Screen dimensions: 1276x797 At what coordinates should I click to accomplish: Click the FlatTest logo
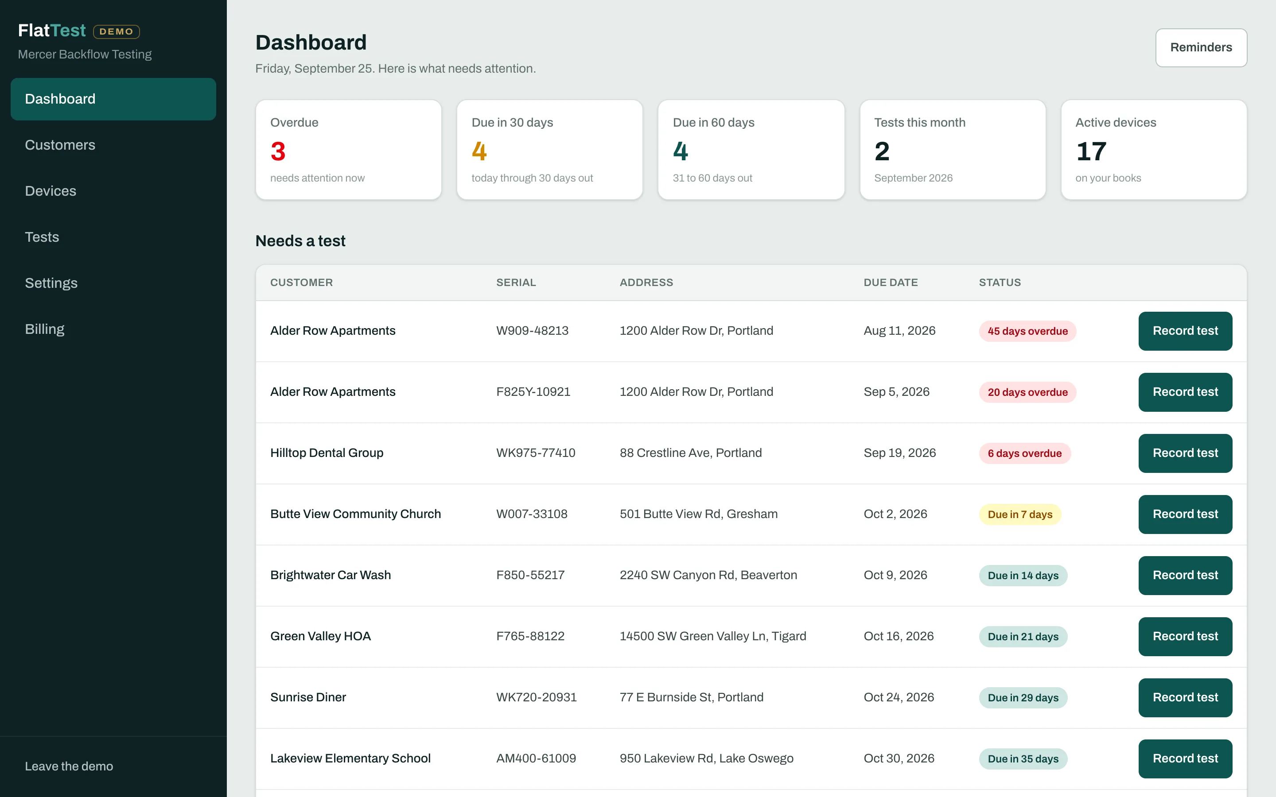click(x=52, y=31)
